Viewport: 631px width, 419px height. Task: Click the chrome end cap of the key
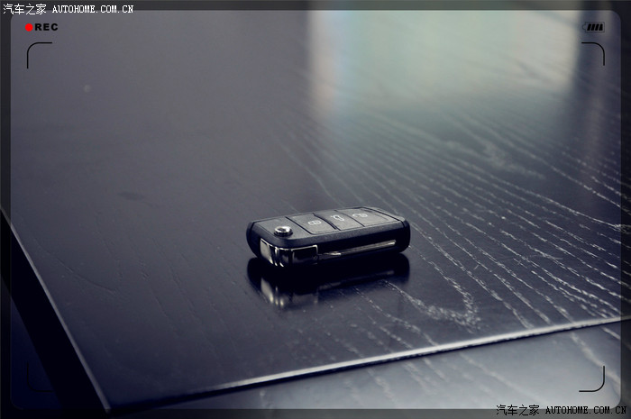pos(275,251)
